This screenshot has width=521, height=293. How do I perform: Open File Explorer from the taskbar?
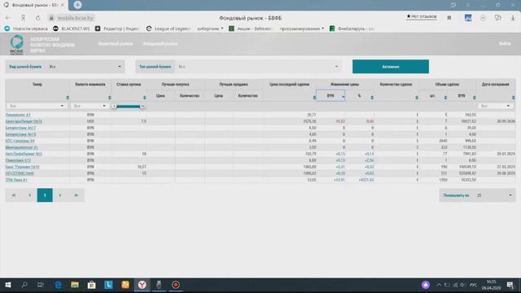[x=75, y=285]
